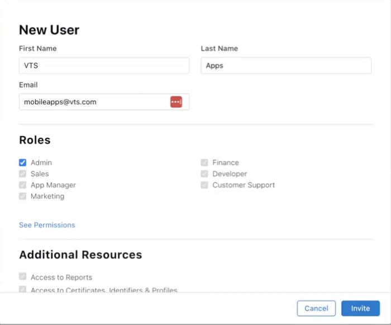Click the New User heading
The width and height of the screenshot is (391, 325).
point(49,30)
